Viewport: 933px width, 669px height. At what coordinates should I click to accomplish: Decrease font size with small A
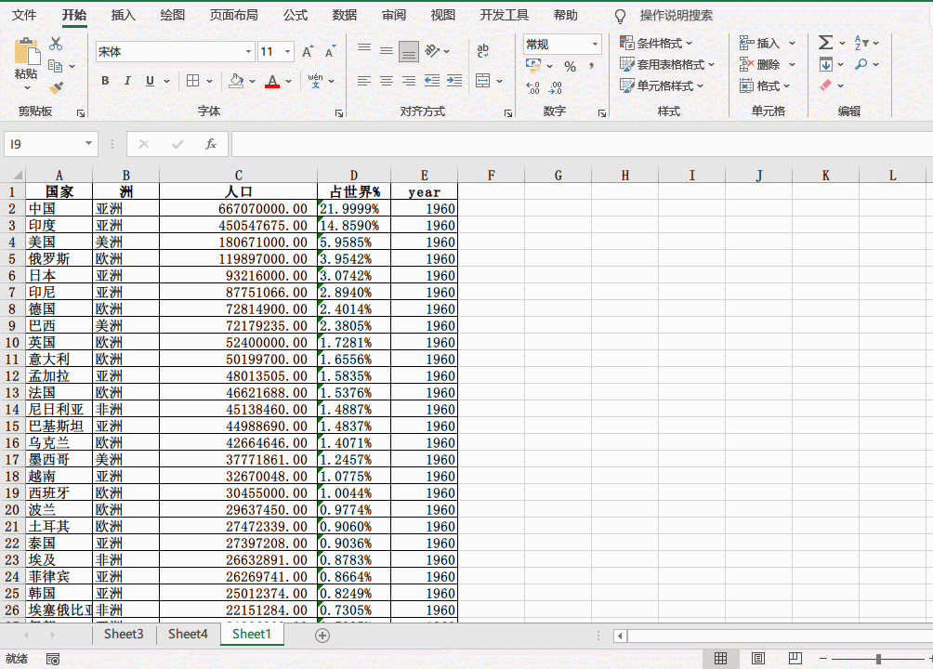pyautogui.click(x=330, y=52)
